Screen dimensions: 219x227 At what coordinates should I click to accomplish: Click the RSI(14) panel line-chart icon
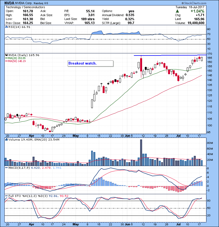6,27
